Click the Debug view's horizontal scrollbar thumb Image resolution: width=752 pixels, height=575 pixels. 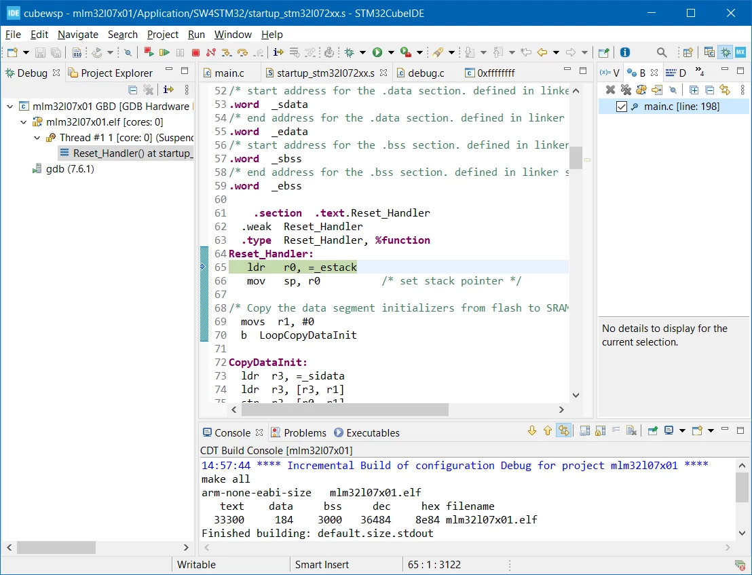point(56,547)
